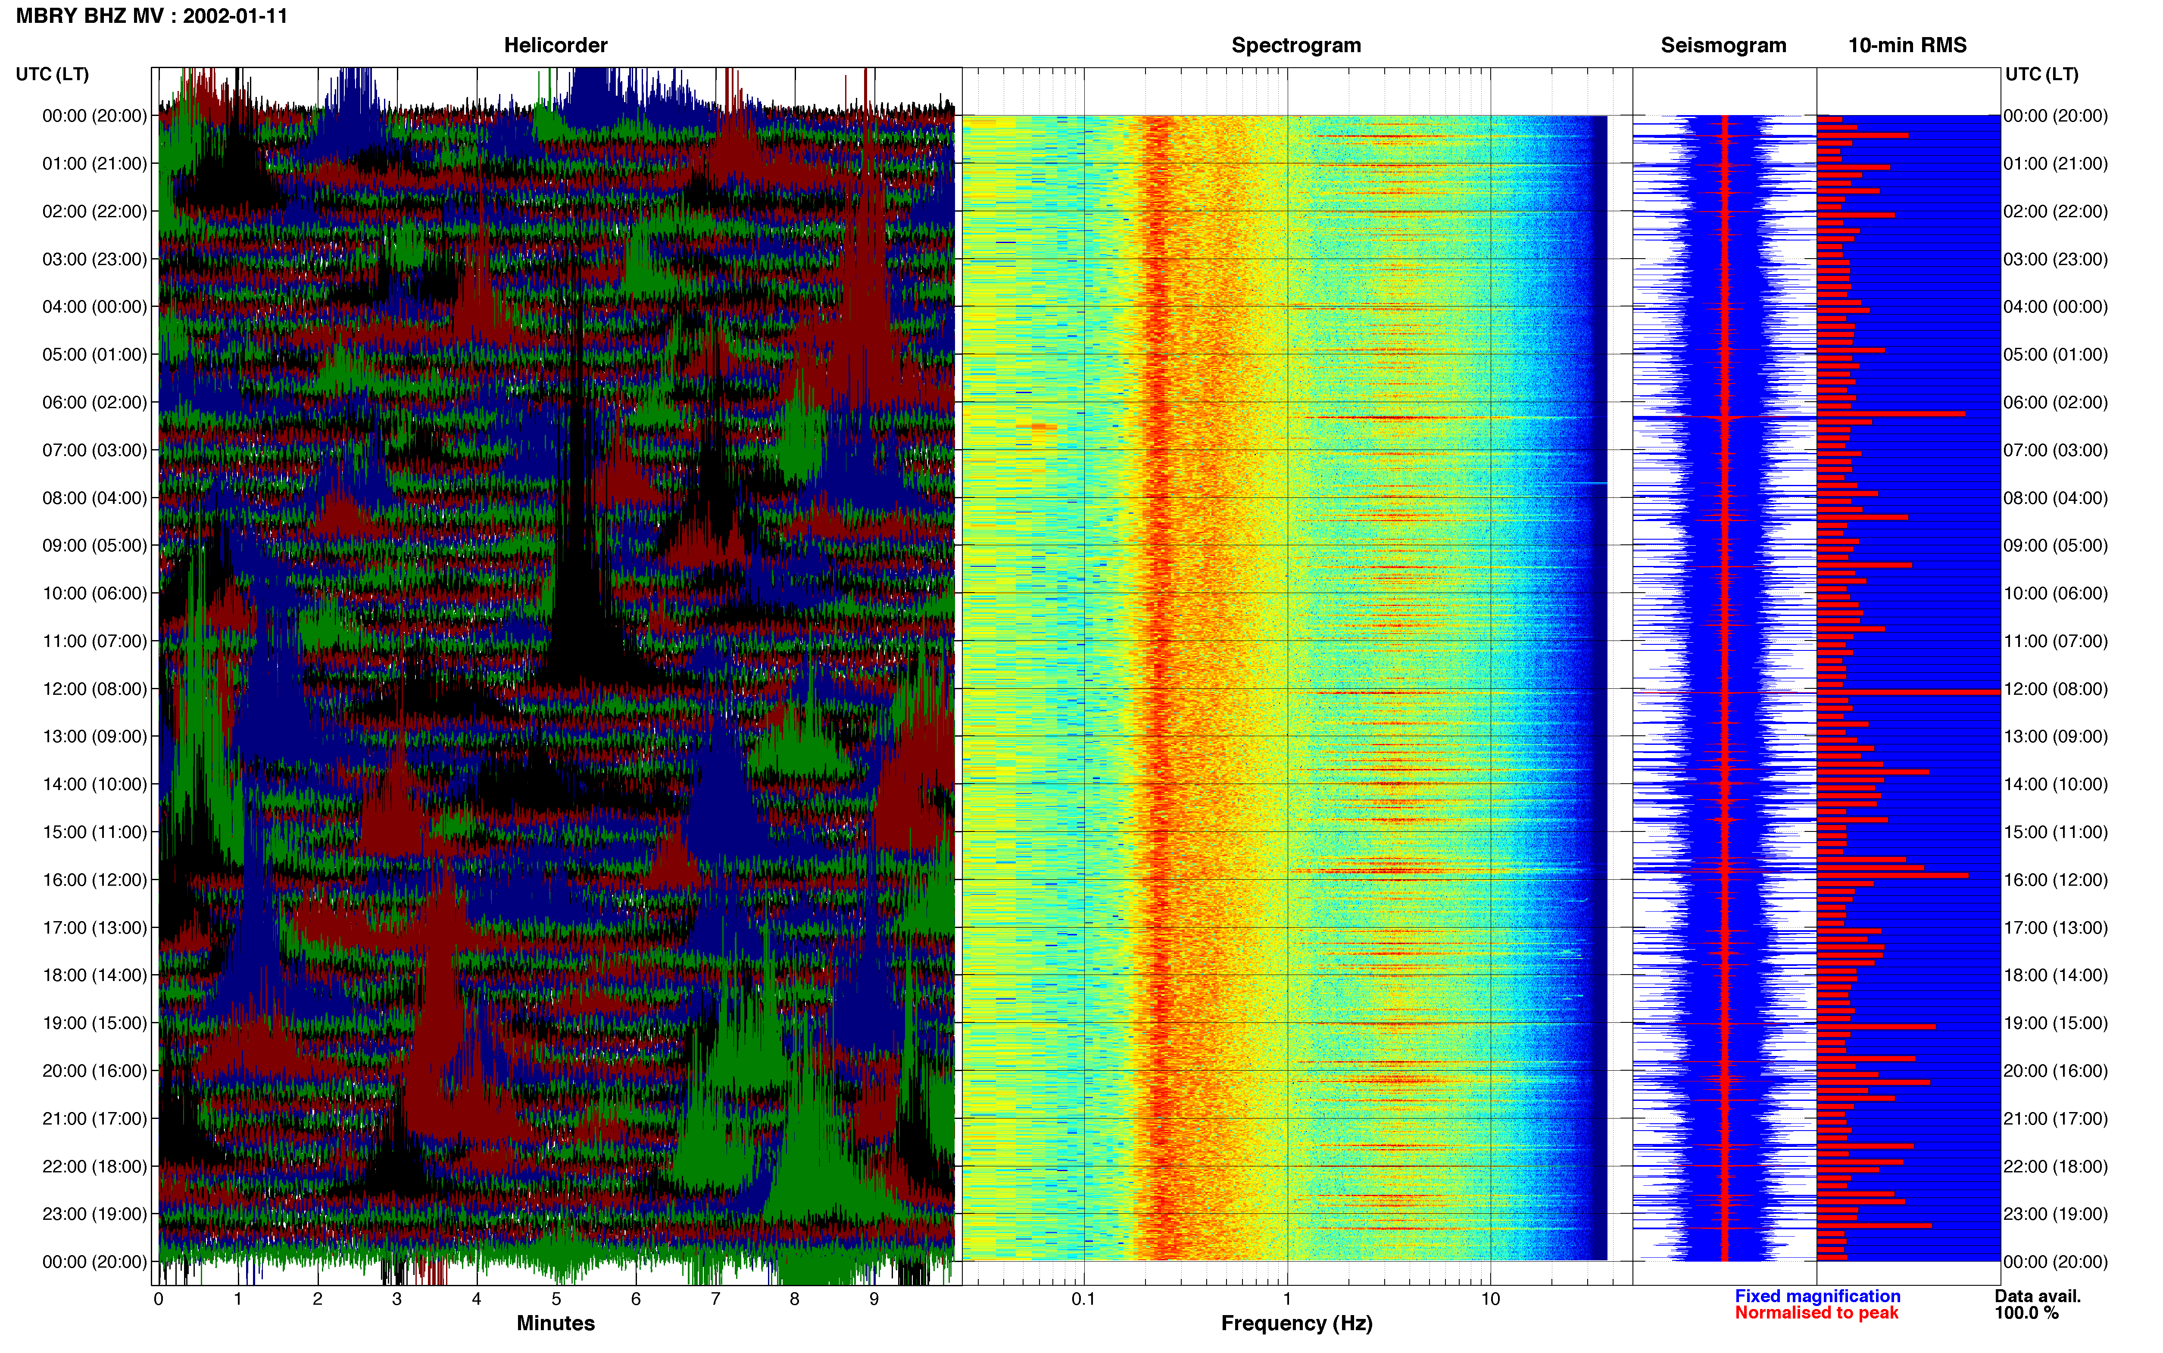Viewport: 2163px width, 1353px height.
Task: Click helicorder minutes tick '9'
Action: pyautogui.click(x=874, y=1299)
